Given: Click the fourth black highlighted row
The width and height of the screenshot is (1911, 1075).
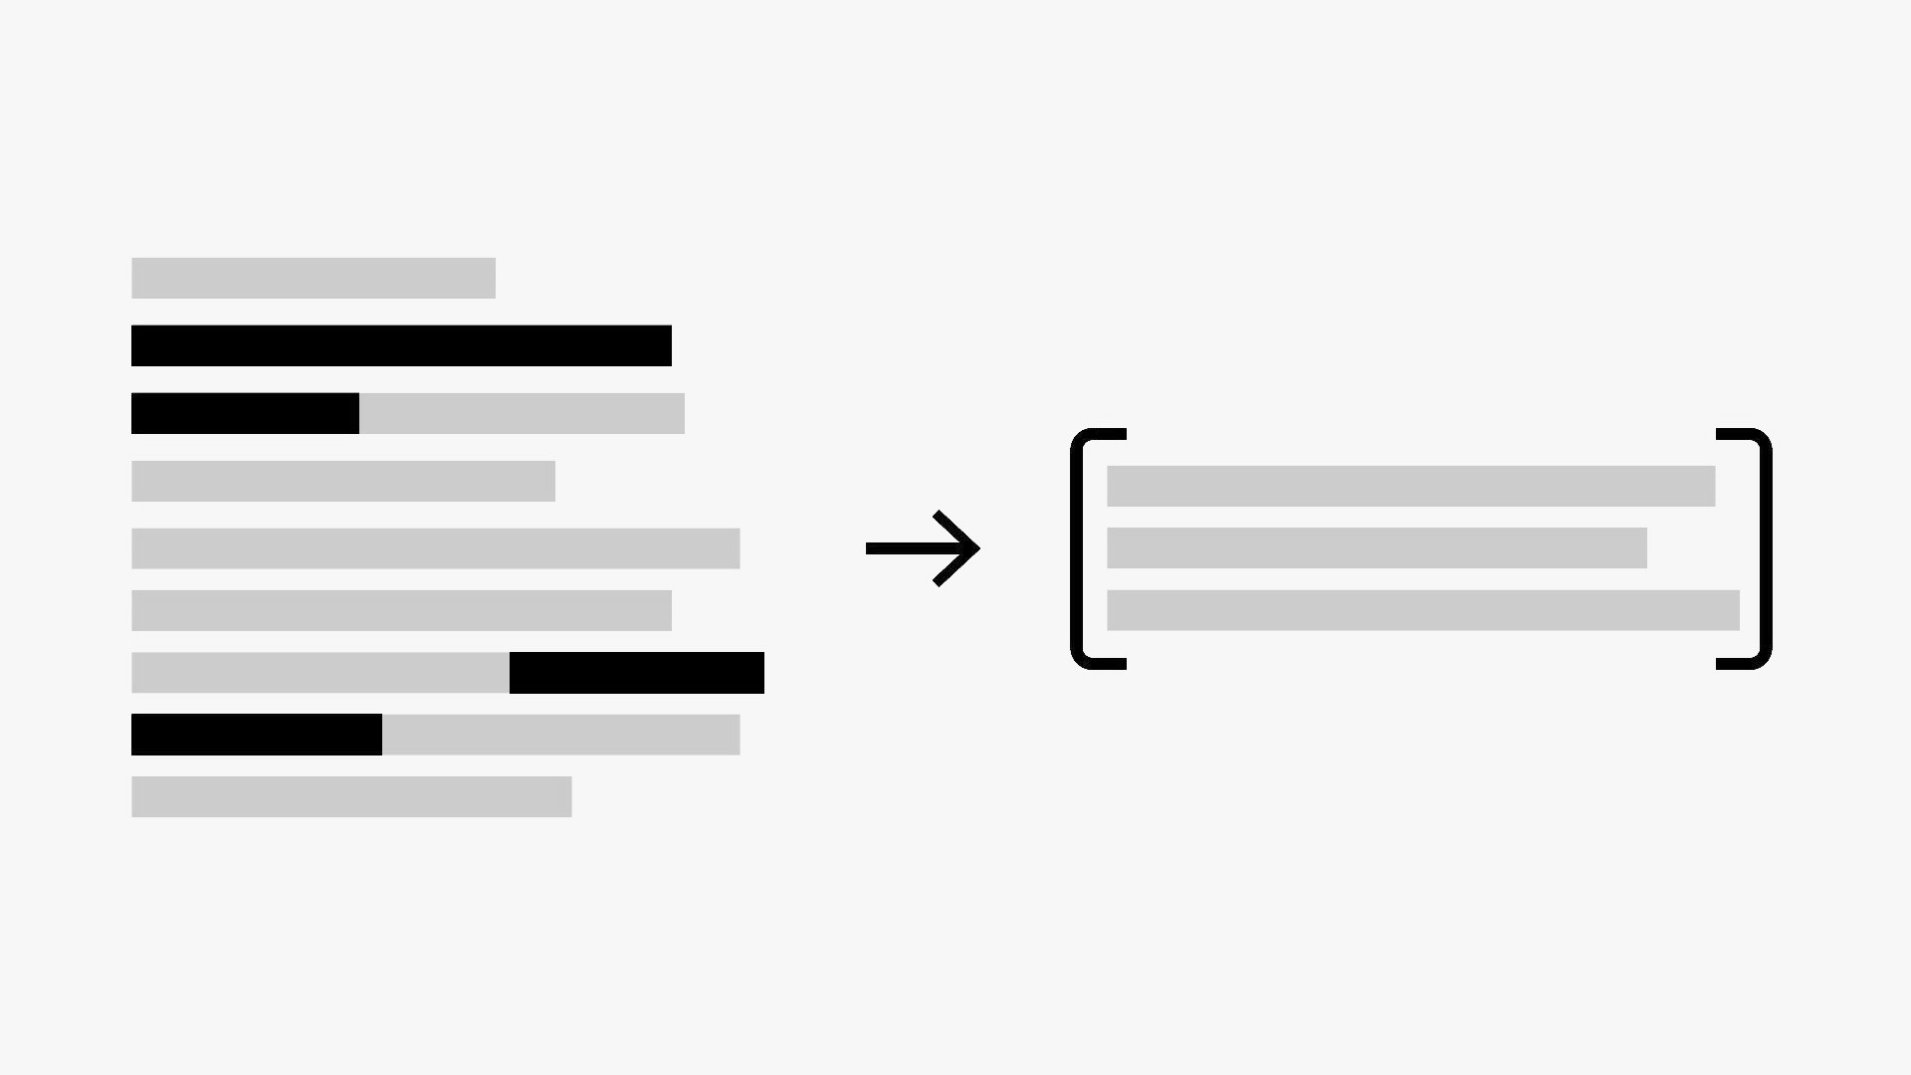Looking at the screenshot, I should coord(256,734).
